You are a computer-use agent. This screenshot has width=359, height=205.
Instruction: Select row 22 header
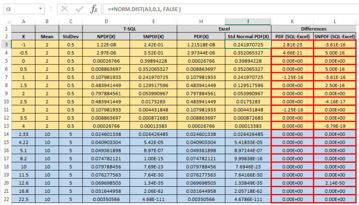pos(7,199)
